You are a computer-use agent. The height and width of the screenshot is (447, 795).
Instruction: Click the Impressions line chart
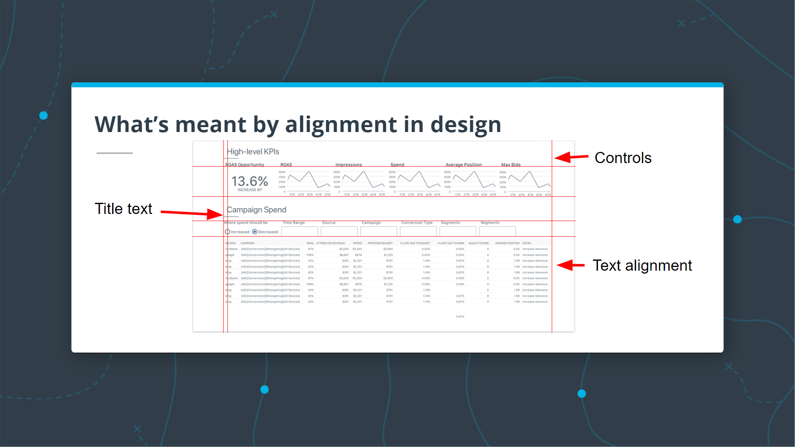364,181
